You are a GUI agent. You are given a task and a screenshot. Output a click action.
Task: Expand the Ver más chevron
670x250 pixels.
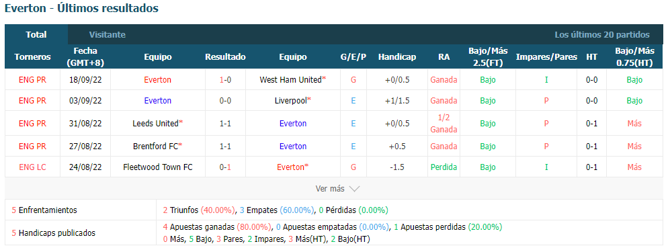(354, 188)
